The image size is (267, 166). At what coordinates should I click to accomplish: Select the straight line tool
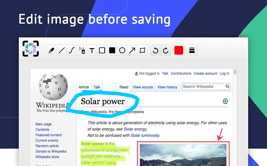61,50
